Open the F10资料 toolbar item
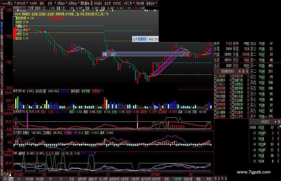The image size is (281, 181). (33, 3)
